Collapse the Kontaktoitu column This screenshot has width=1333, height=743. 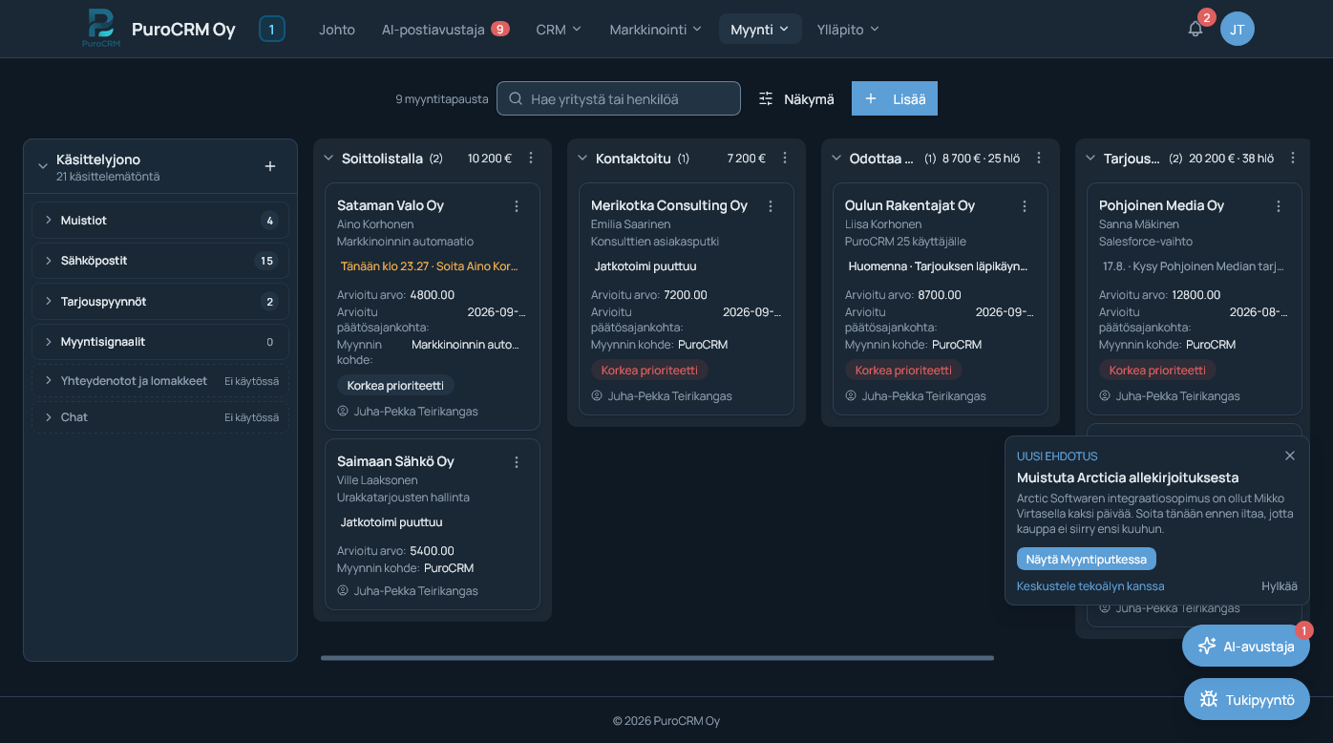(582, 158)
